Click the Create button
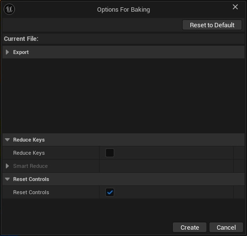This screenshot has height=236, width=247. coord(189,227)
